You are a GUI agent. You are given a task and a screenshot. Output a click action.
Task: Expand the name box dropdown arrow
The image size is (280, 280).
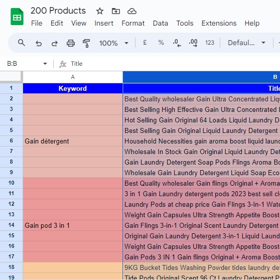45,64
